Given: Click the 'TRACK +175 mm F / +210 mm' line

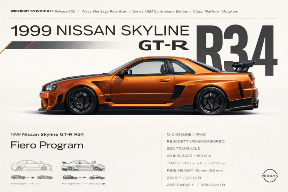Looking at the screenshot, I should point(196,163).
